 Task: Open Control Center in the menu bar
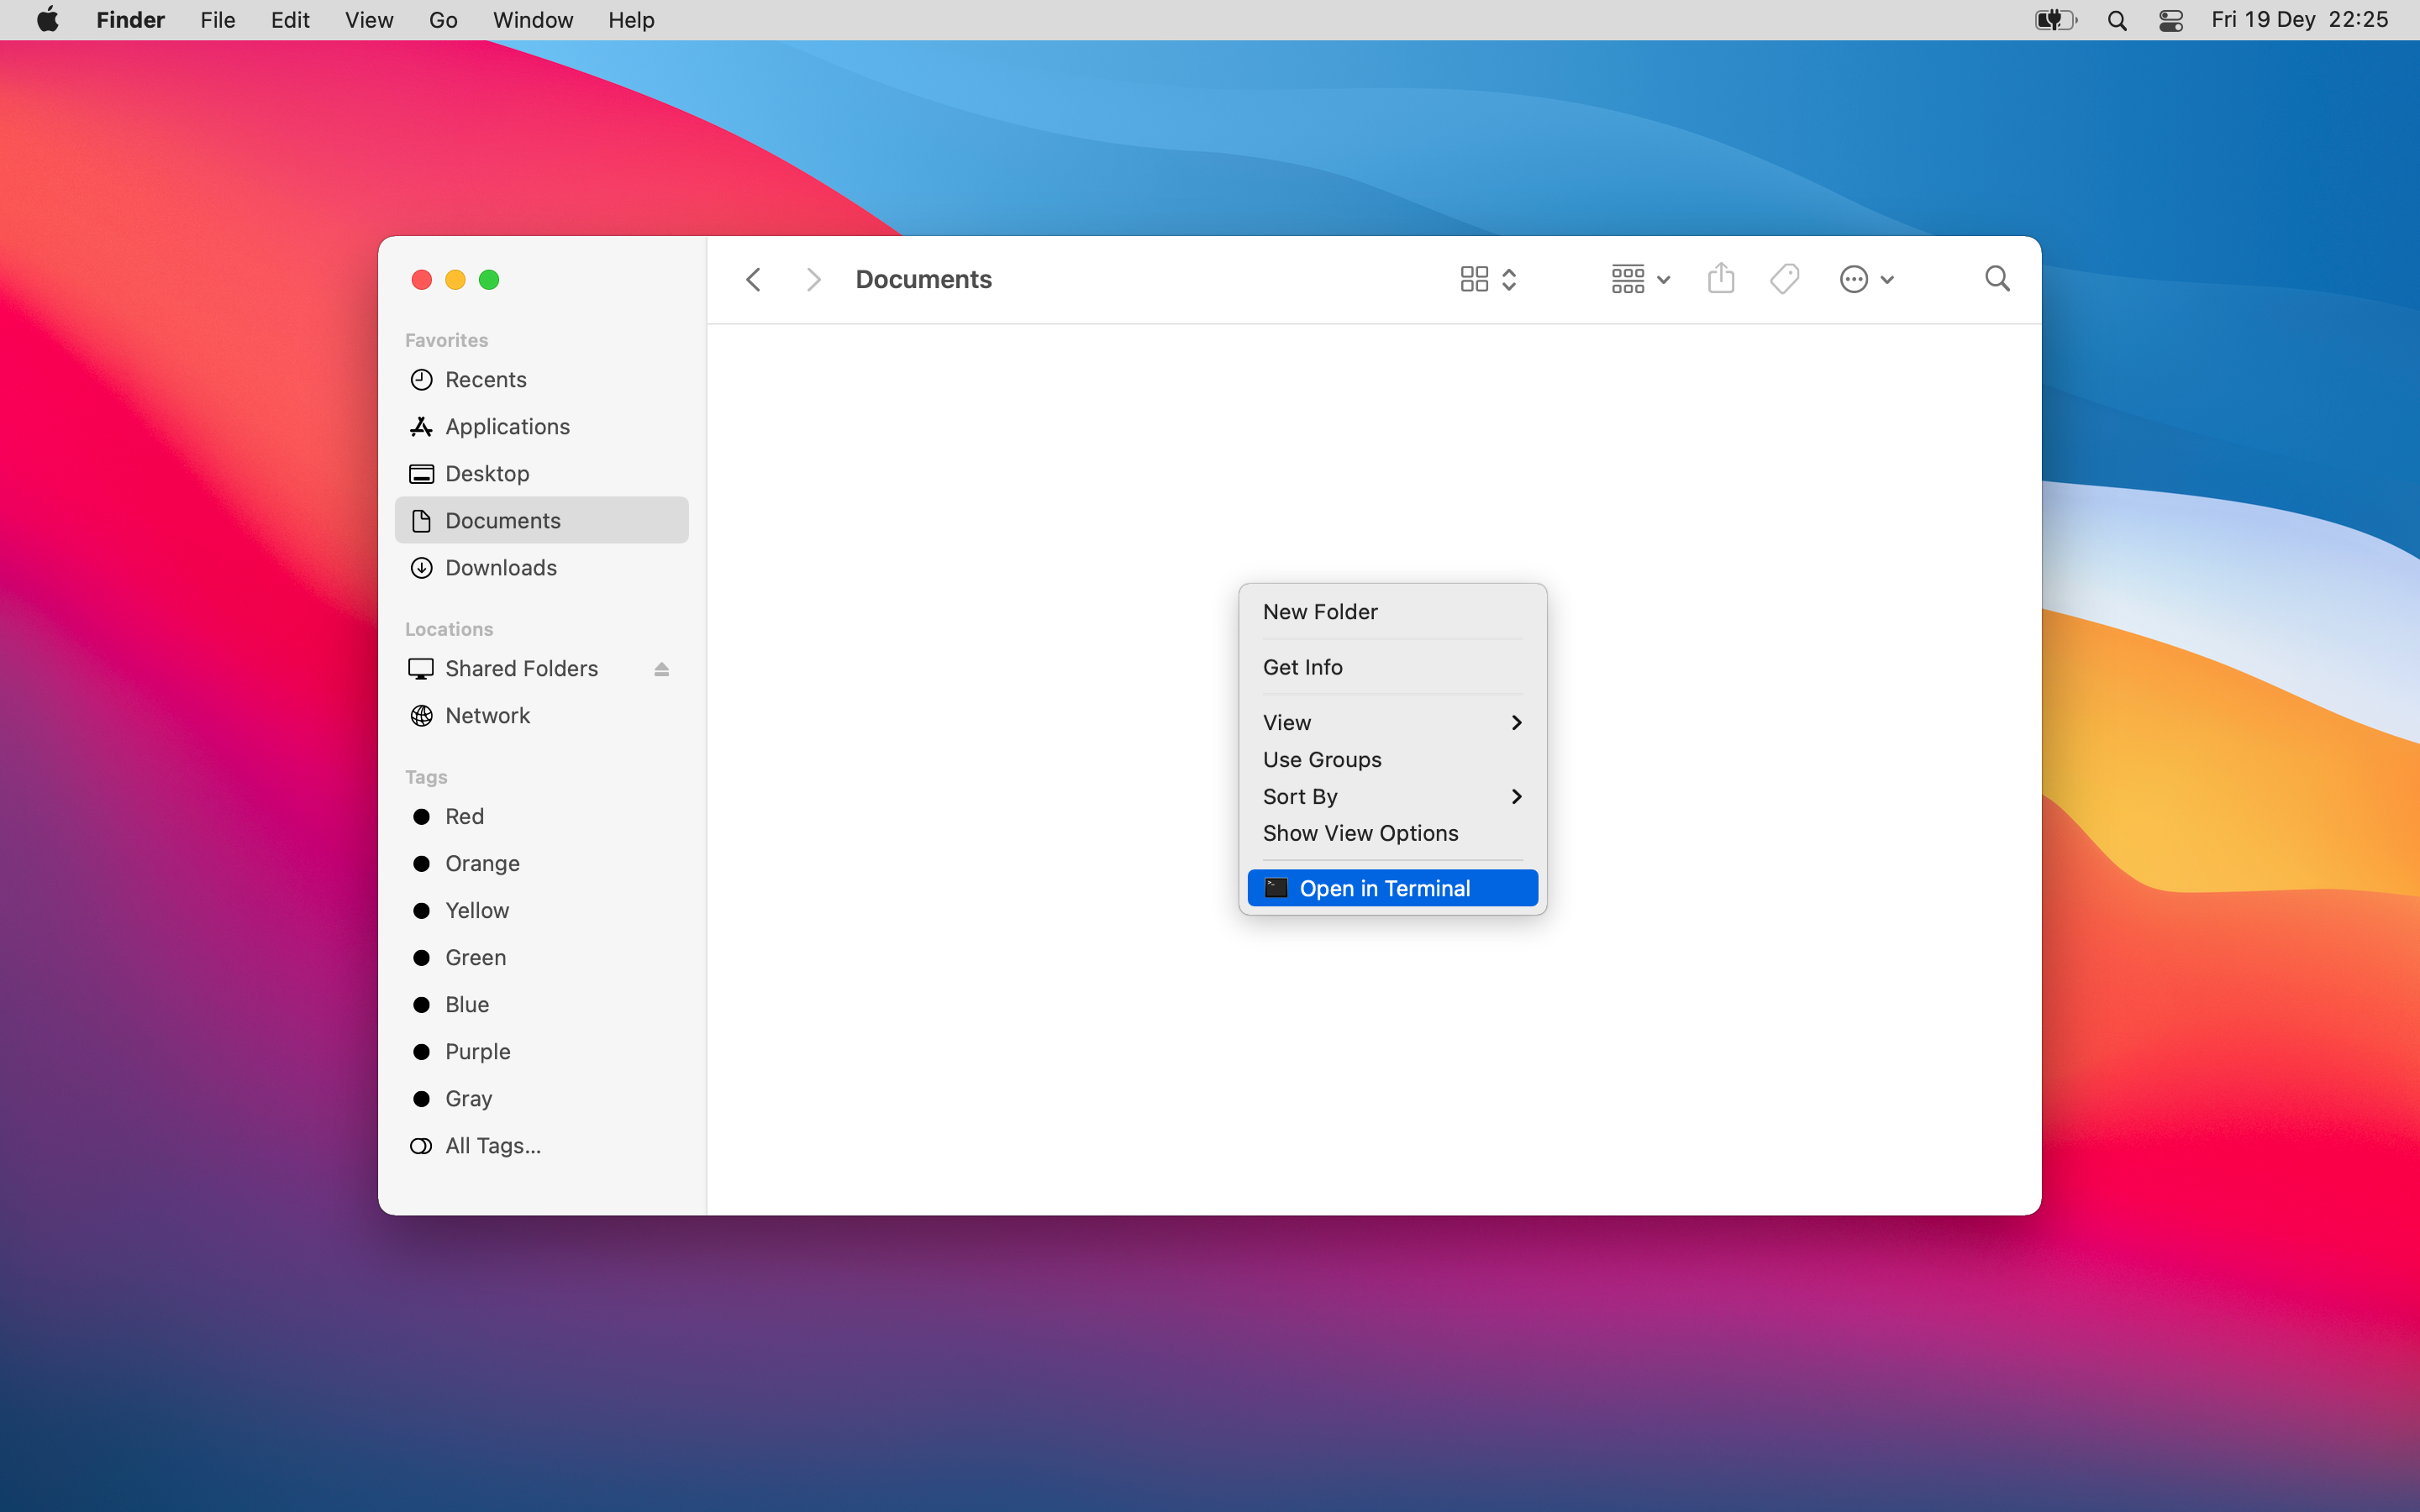point(2170,20)
